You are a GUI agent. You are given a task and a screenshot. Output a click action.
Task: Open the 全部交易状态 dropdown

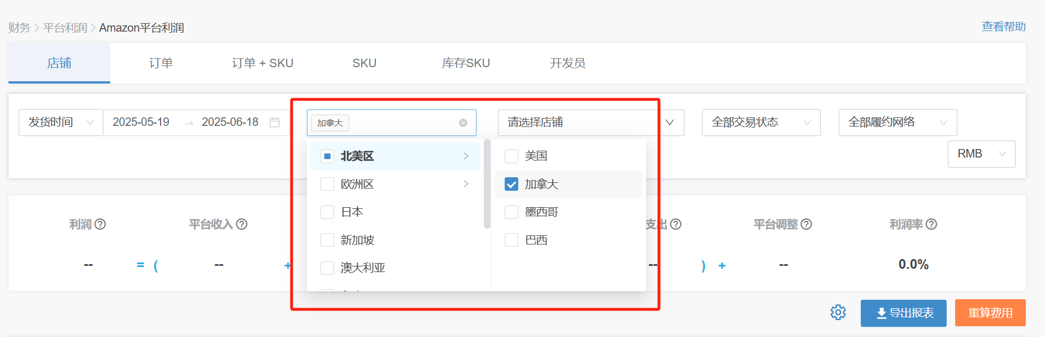761,122
